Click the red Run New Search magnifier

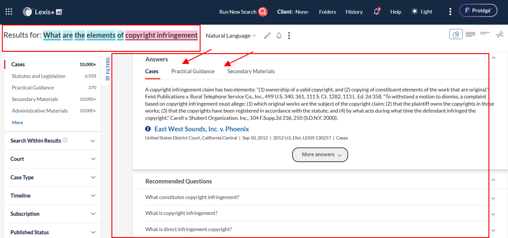click(x=263, y=12)
